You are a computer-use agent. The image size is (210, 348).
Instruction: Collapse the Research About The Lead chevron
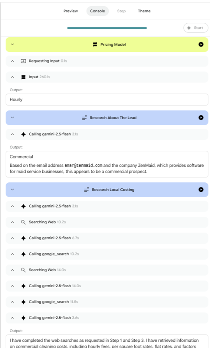[x=12, y=118]
